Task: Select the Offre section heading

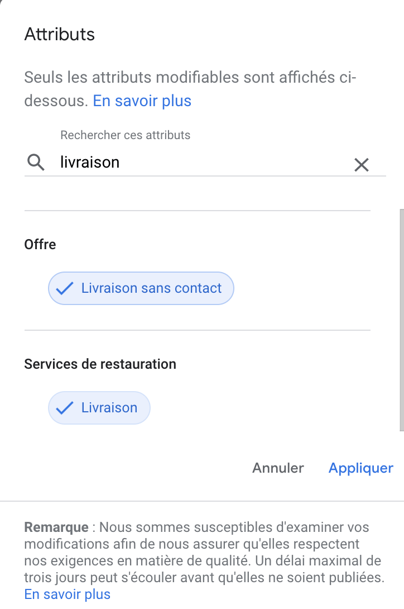Action: (x=40, y=244)
